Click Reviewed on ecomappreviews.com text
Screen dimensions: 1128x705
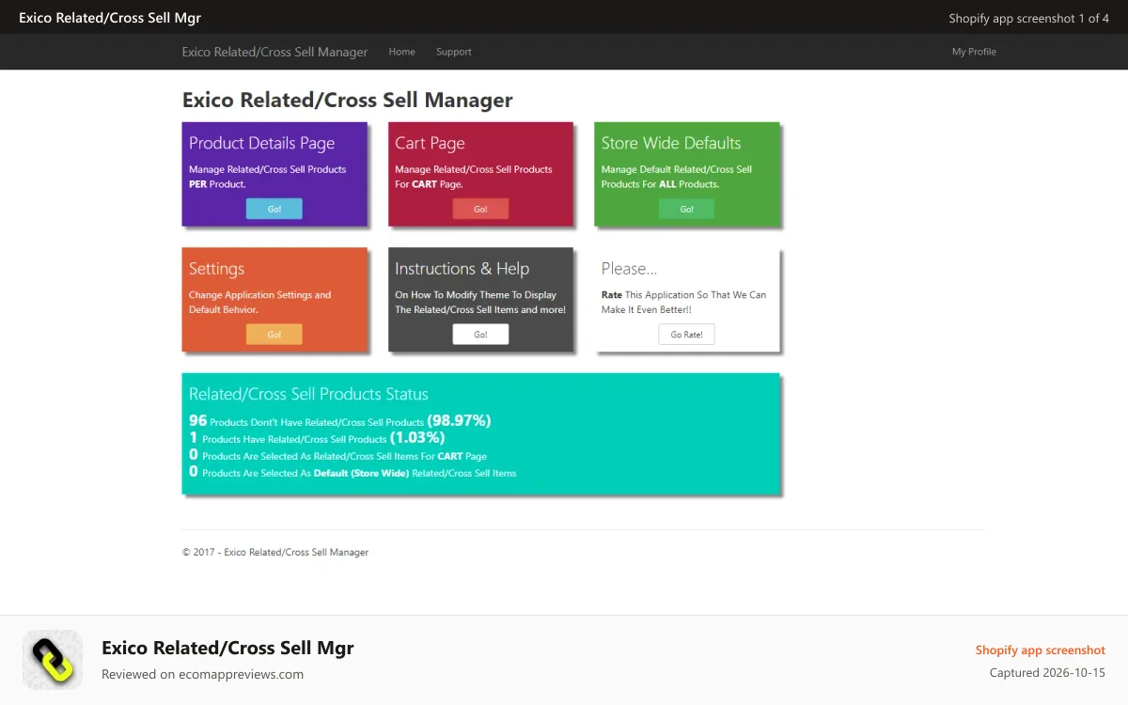202,674
